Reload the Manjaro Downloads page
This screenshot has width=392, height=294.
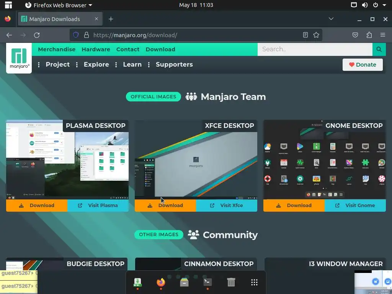(37, 35)
